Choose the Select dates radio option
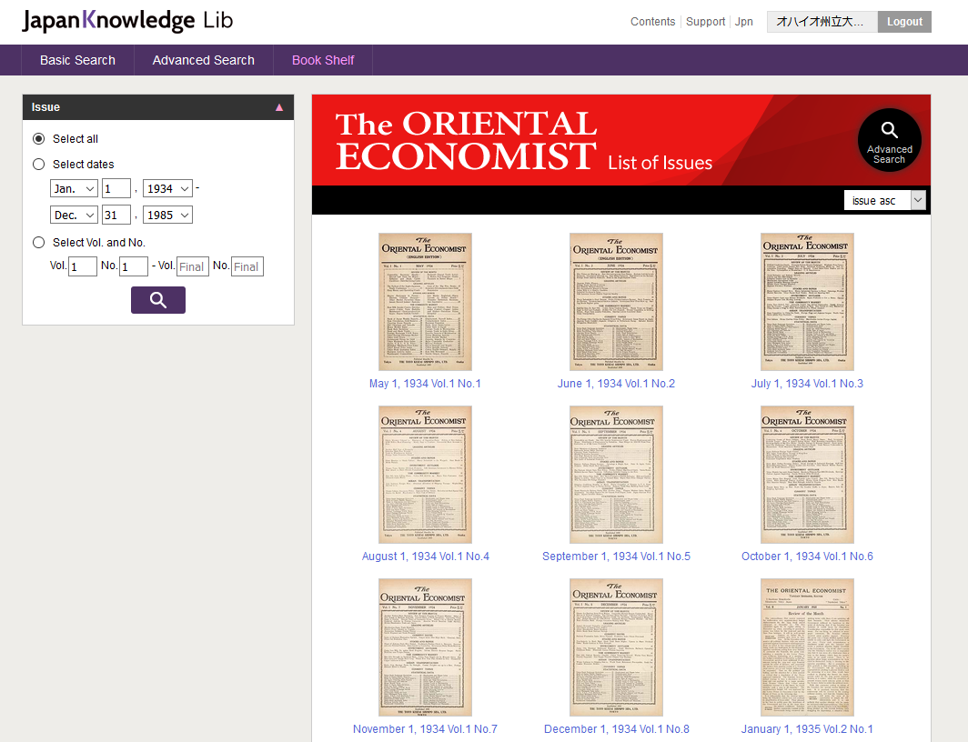 pos(39,164)
